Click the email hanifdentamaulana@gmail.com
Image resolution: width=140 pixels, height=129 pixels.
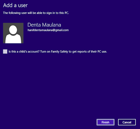(x=48, y=30)
